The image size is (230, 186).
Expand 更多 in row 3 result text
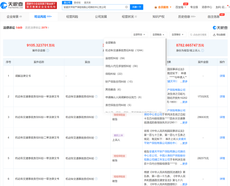pos(185,122)
